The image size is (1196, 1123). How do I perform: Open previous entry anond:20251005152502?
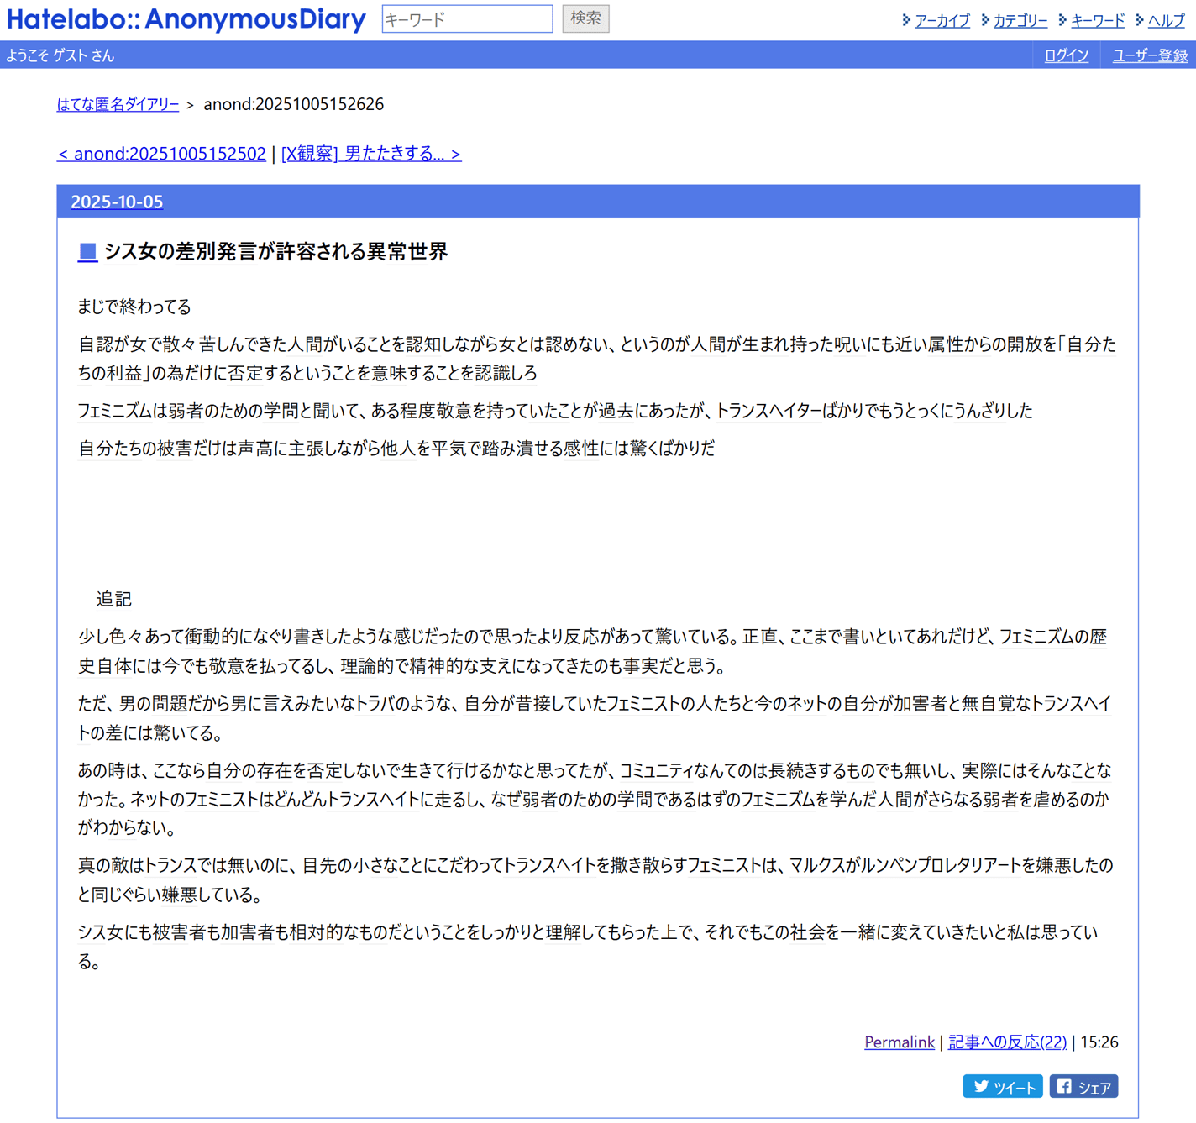(161, 154)
